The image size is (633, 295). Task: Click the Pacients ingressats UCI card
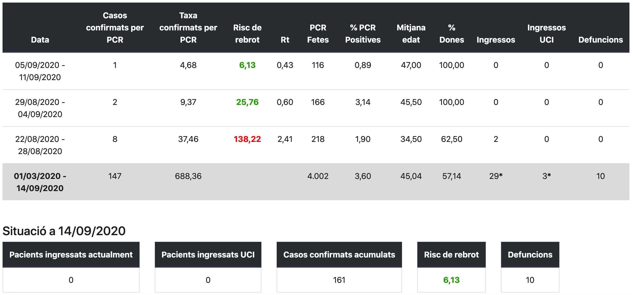point(208,254)
